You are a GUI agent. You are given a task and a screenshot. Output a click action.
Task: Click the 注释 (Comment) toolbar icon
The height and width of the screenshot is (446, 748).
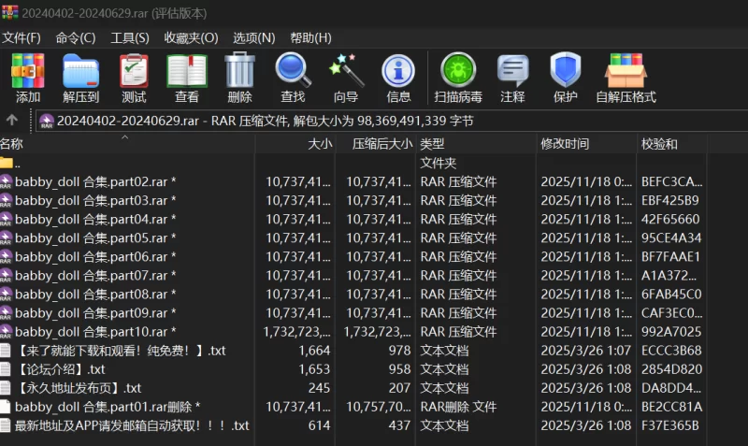[x=512, y=77]
